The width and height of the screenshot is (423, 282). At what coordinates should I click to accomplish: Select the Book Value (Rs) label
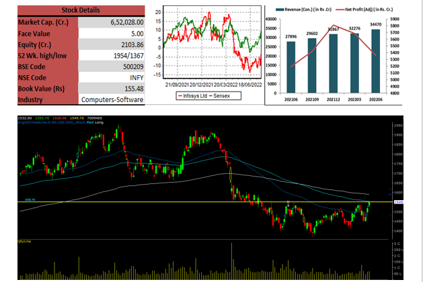click(x=41, y=89)
